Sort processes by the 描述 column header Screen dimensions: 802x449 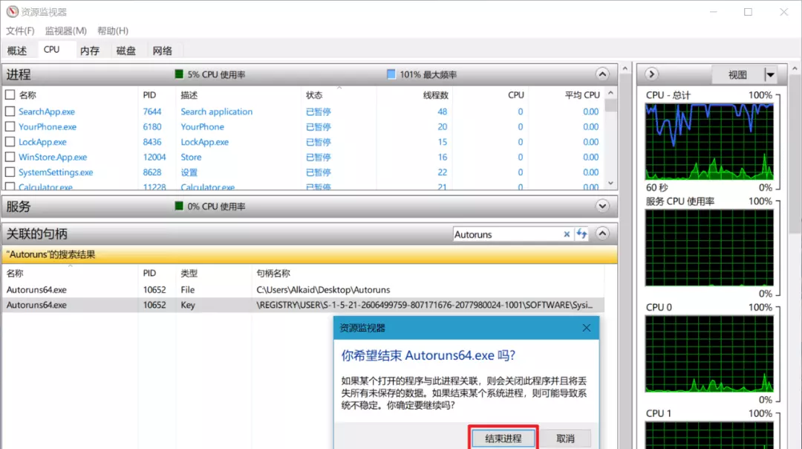click(x=189, y=94)
